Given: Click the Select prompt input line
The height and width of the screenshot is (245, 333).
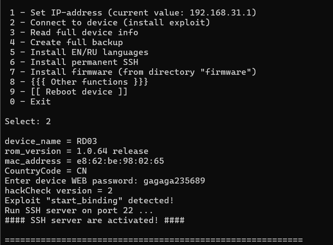Looking at the screenshot, I should tap(28, 121).
